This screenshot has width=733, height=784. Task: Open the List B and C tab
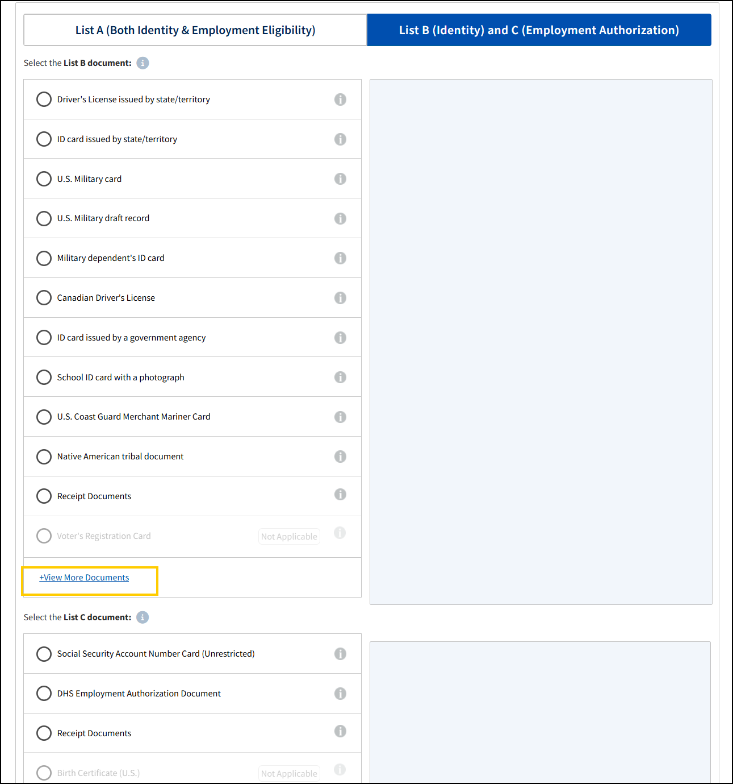(539, 30)
